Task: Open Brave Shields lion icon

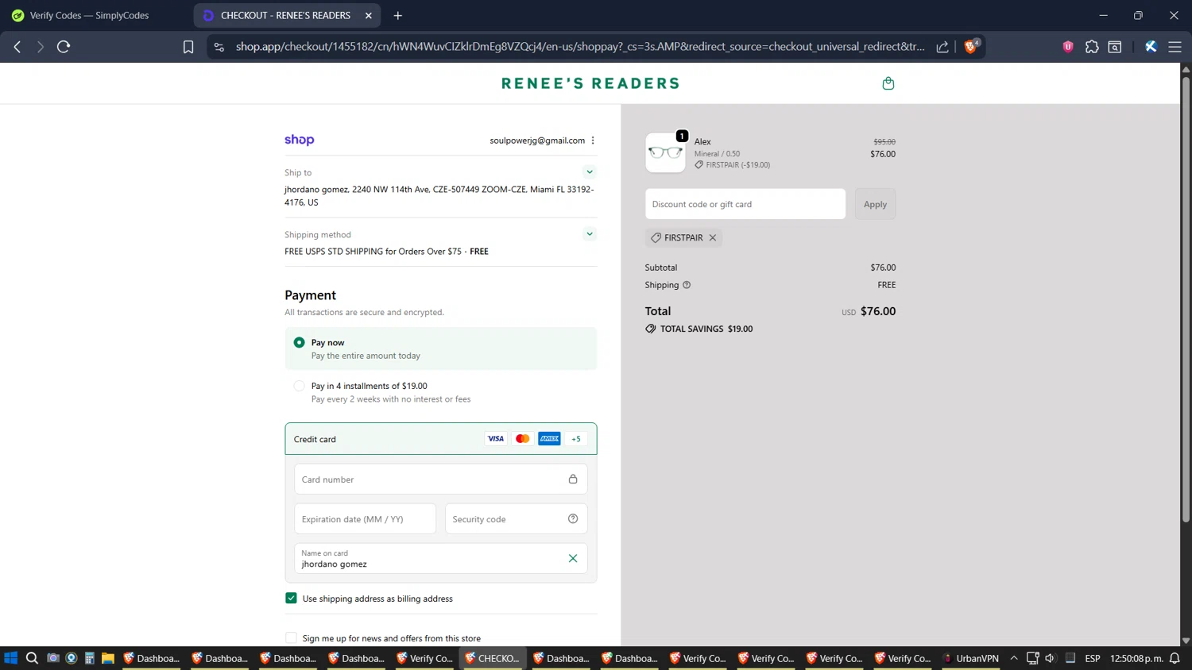Action: click(970, 46)
